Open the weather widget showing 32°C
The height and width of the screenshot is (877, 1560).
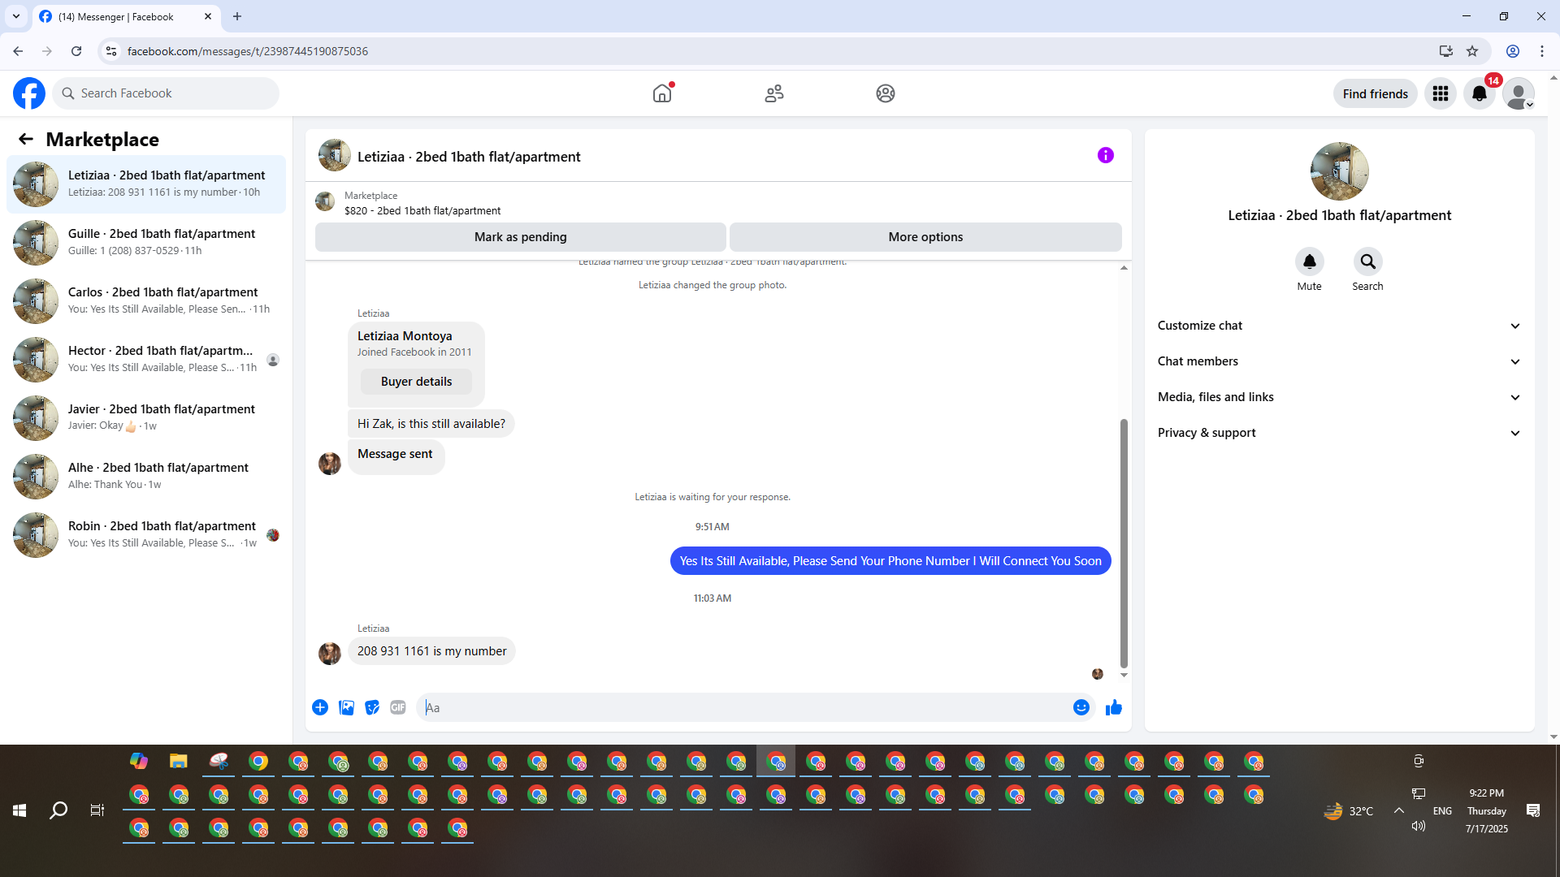(1349, 810)
